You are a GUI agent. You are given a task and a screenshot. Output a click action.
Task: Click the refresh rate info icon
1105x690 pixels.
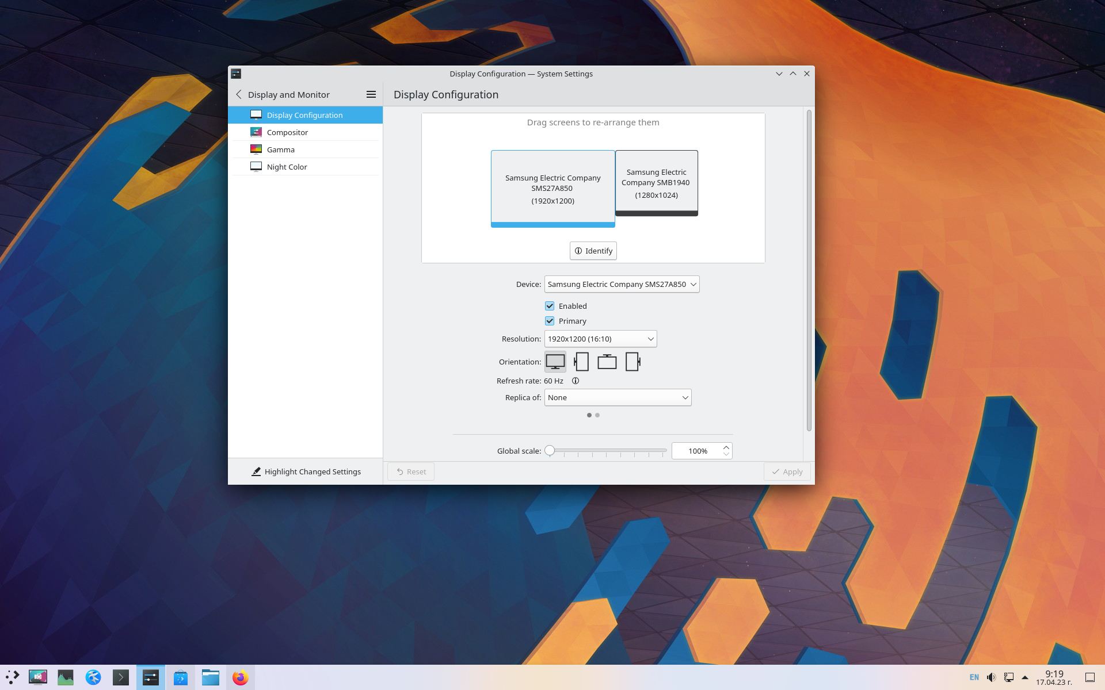576,381
